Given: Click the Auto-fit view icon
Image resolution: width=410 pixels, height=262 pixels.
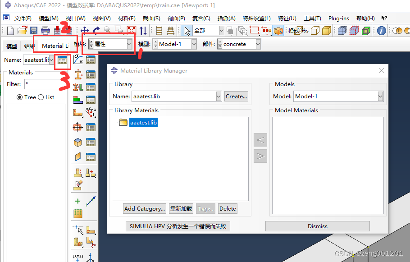Looking at the screenshot, I should pyautogui.click(x=132, y=31).
